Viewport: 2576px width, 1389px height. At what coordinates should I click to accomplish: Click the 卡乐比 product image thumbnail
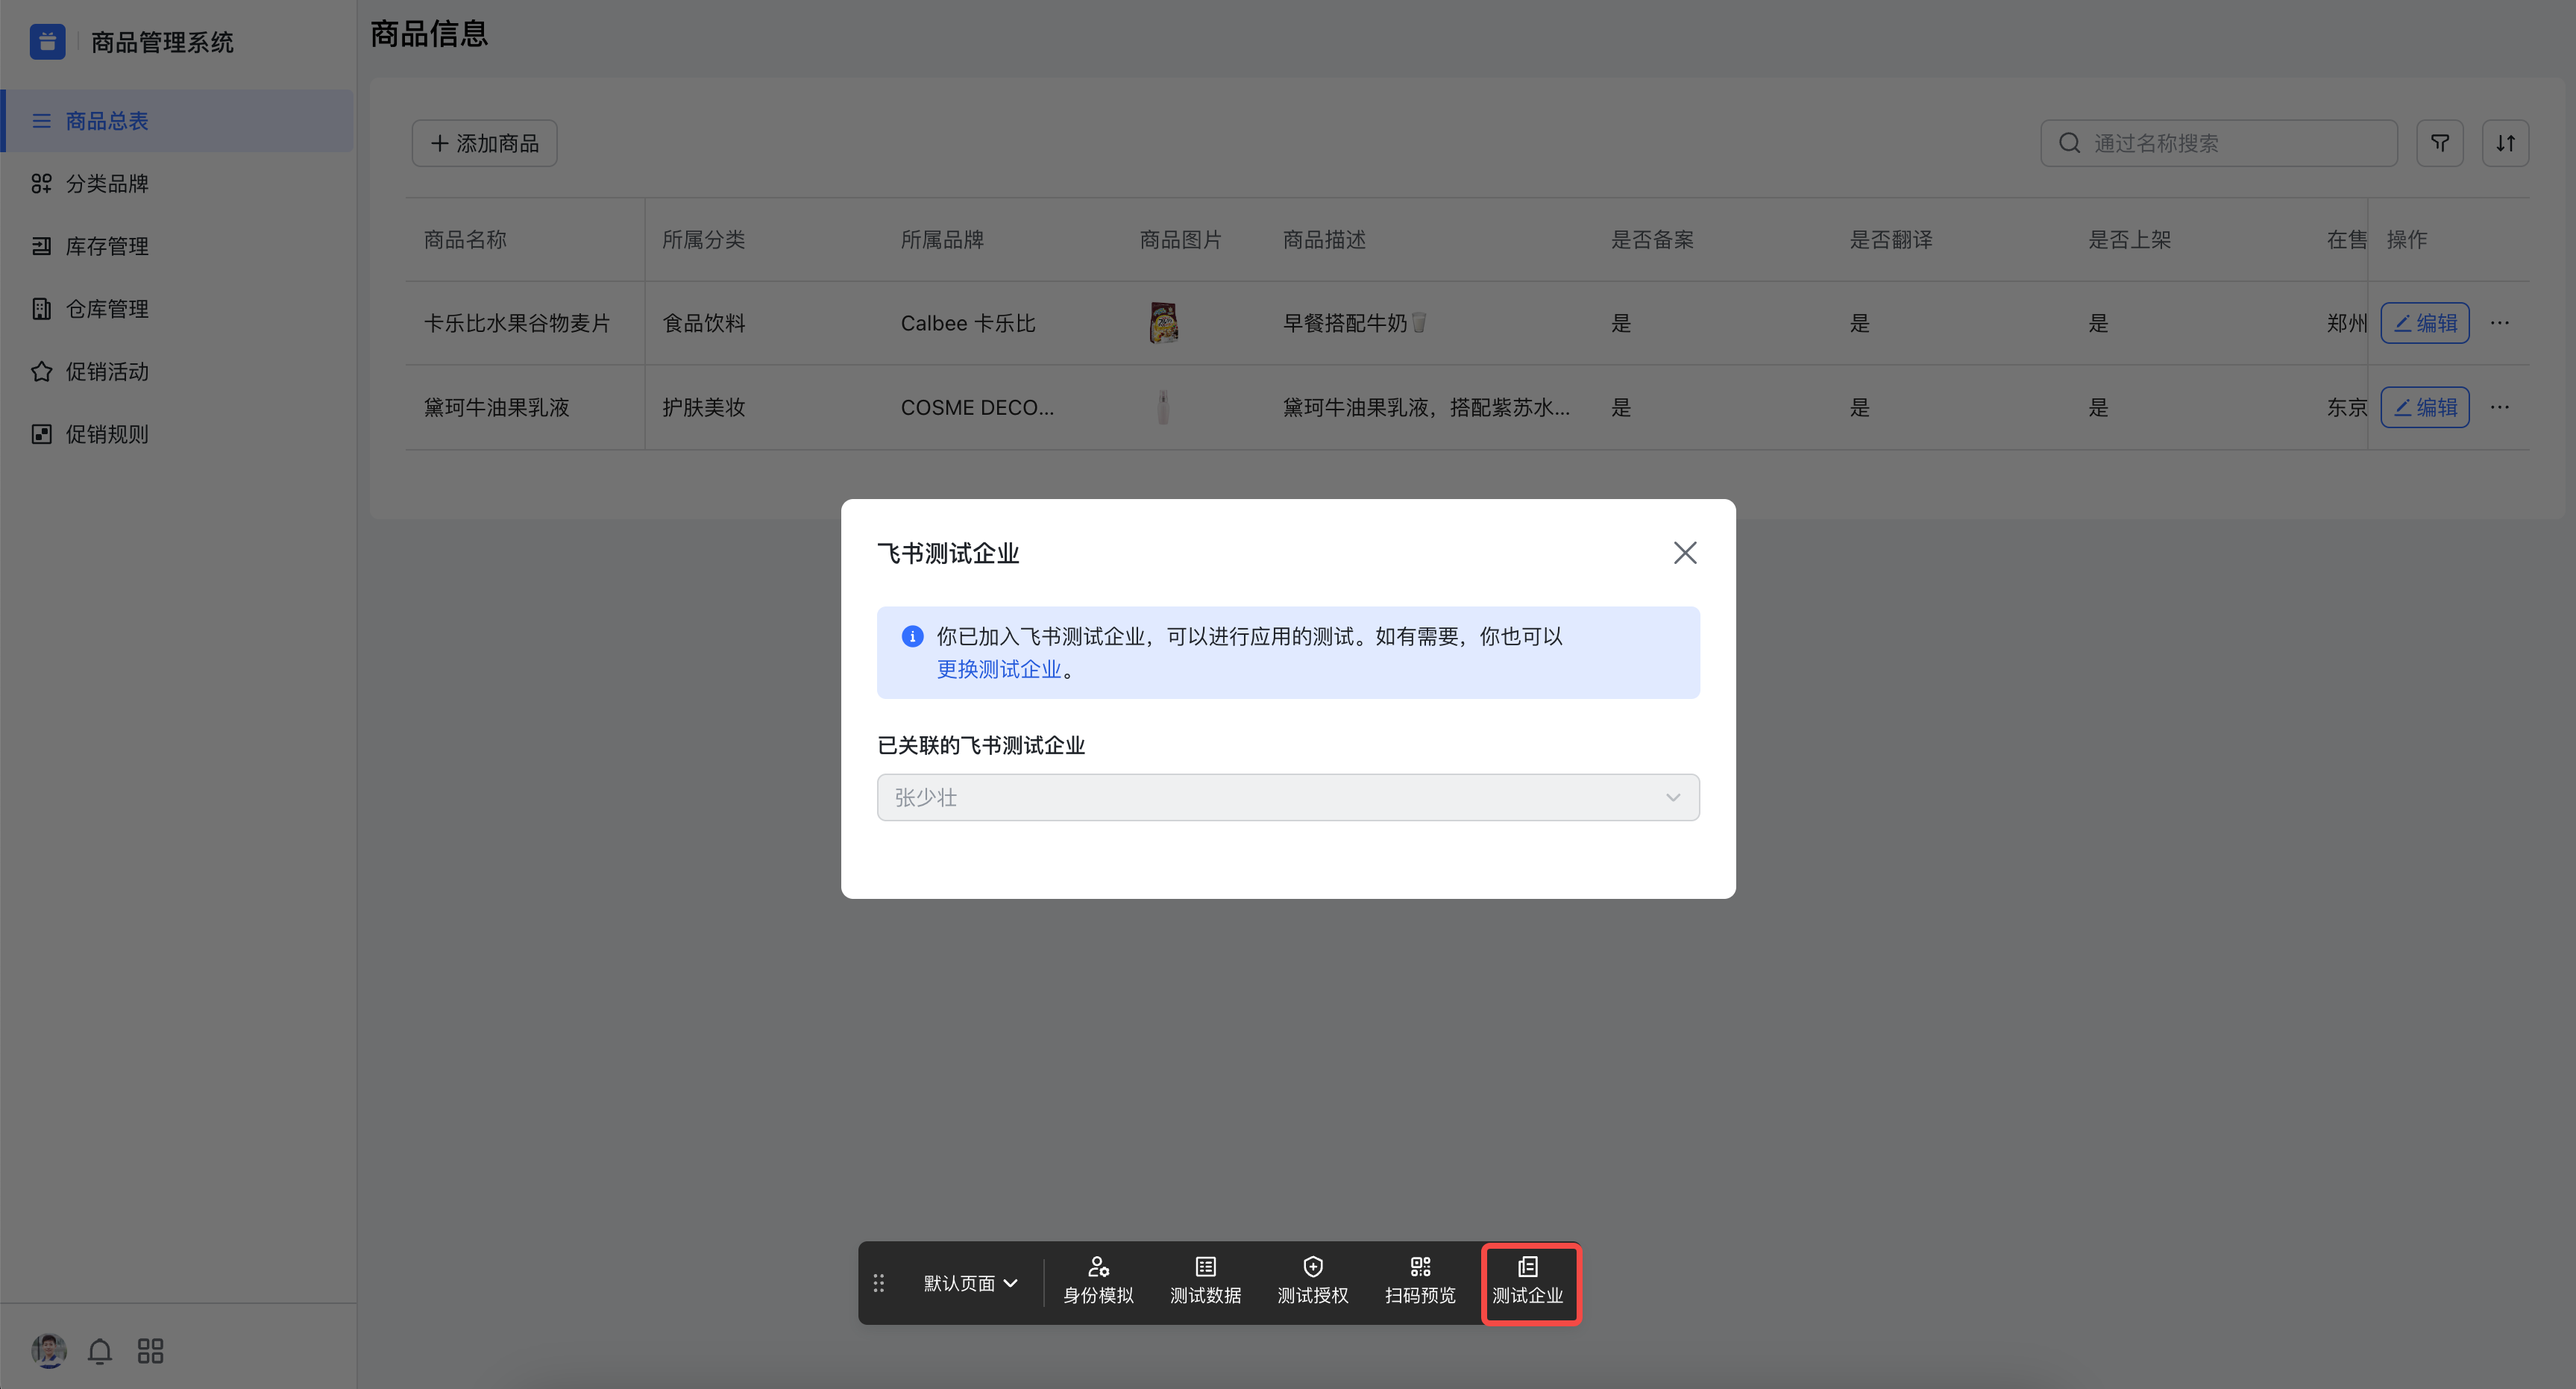click(x=1163, y=323)
